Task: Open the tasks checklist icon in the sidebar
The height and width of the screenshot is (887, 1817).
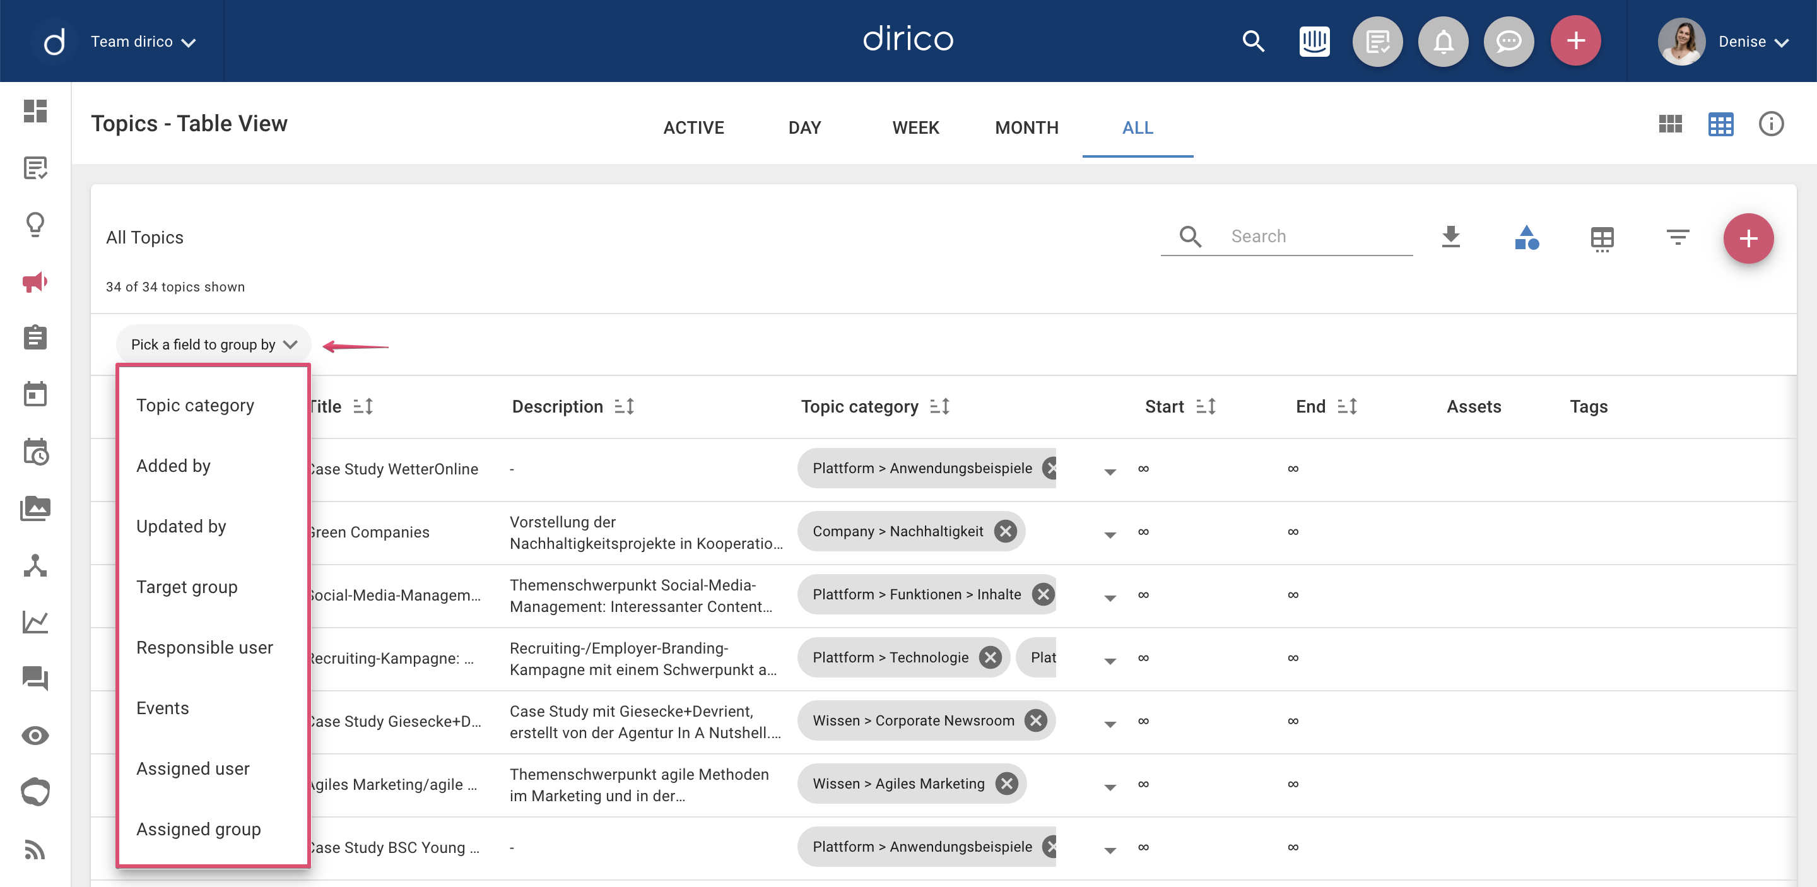Action: pos(35,168)
